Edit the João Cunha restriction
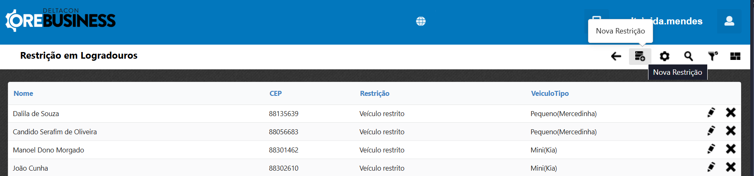This screenshot has width=754, height=176. pyautogui.click(x=711, y=167)
